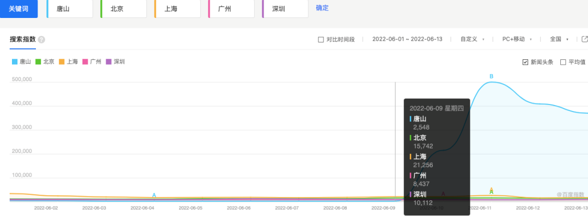This screenshot has width=588, height=216.
Task: Click the 2022-06-01 ~ 2022-06-13 date range
Action: (407, 39)
